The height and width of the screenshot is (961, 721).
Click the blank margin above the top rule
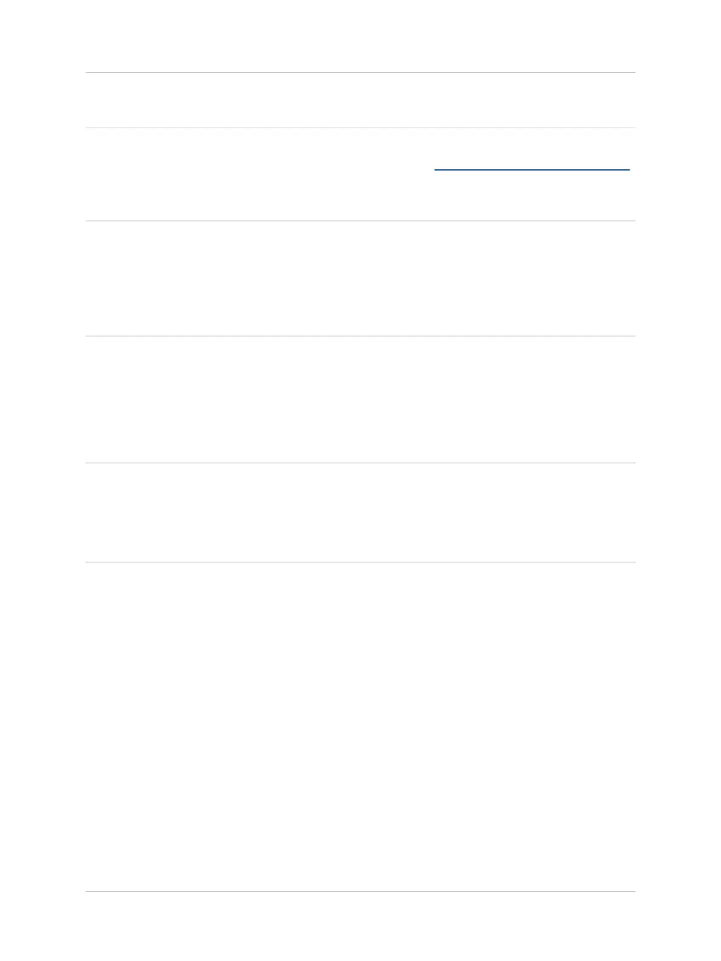(360, 36)
